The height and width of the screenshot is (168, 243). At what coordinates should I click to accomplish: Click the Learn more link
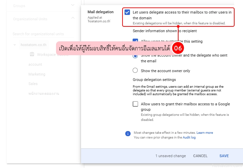205,133
